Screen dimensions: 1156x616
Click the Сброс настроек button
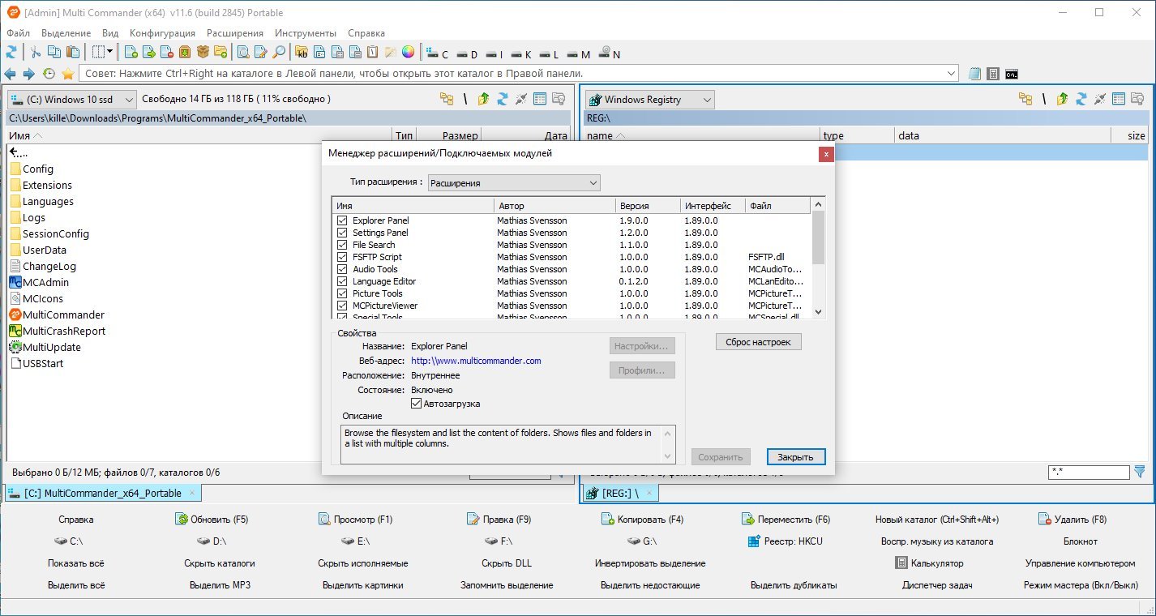(759, 342)
